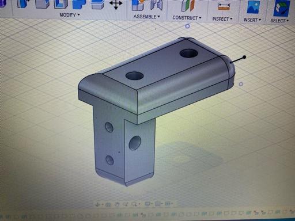Open the INSERT menu
The width and height of the screenshot is (295, 221).
[252, 20]
